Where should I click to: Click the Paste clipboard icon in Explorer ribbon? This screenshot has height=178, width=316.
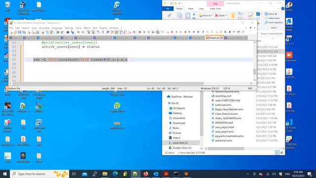(188, 15)
